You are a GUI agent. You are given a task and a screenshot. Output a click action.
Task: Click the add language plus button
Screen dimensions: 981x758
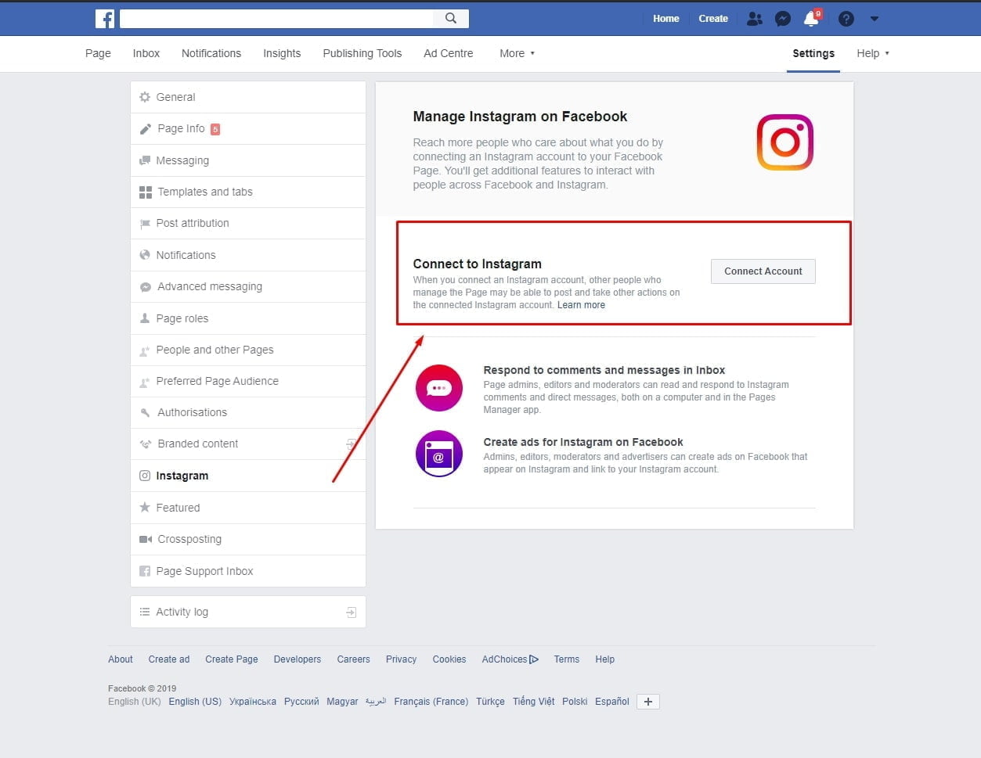(x=648, y=702)
